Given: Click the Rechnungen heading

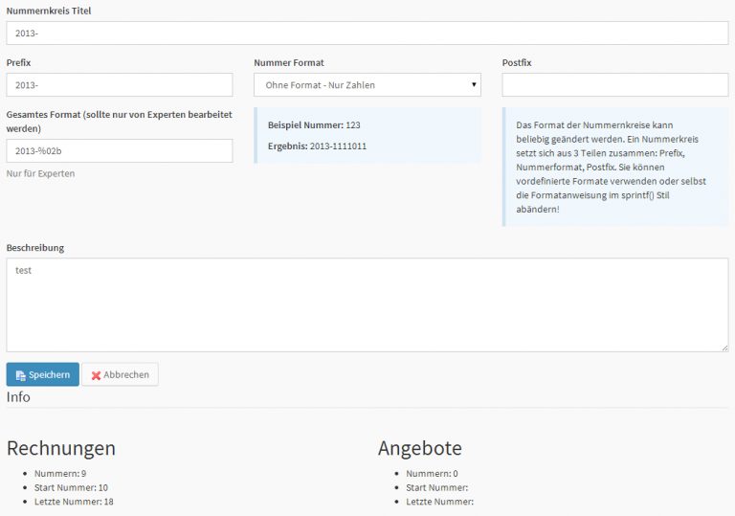Looking at the screenshot, I should pyautogui.click(x=61, y=448).
